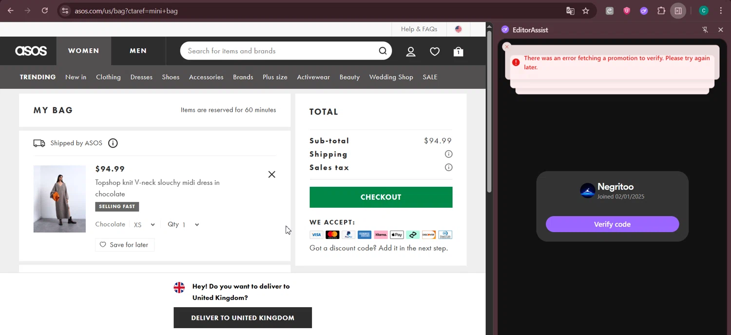Open the grey C extension icon
Screen dimensions: 731x335
pyautogui.click(x=610, y=11)
